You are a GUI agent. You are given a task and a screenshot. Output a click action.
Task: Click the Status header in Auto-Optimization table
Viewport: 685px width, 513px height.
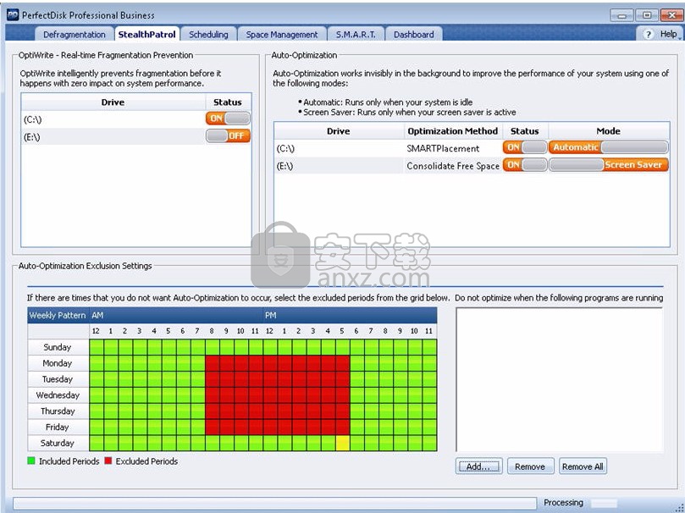[x=525, y=131]
